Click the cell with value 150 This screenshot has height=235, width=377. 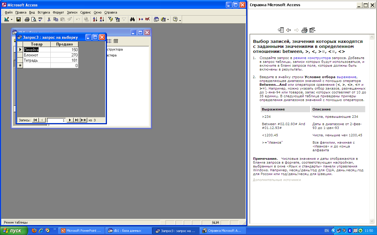click(65, 50)
